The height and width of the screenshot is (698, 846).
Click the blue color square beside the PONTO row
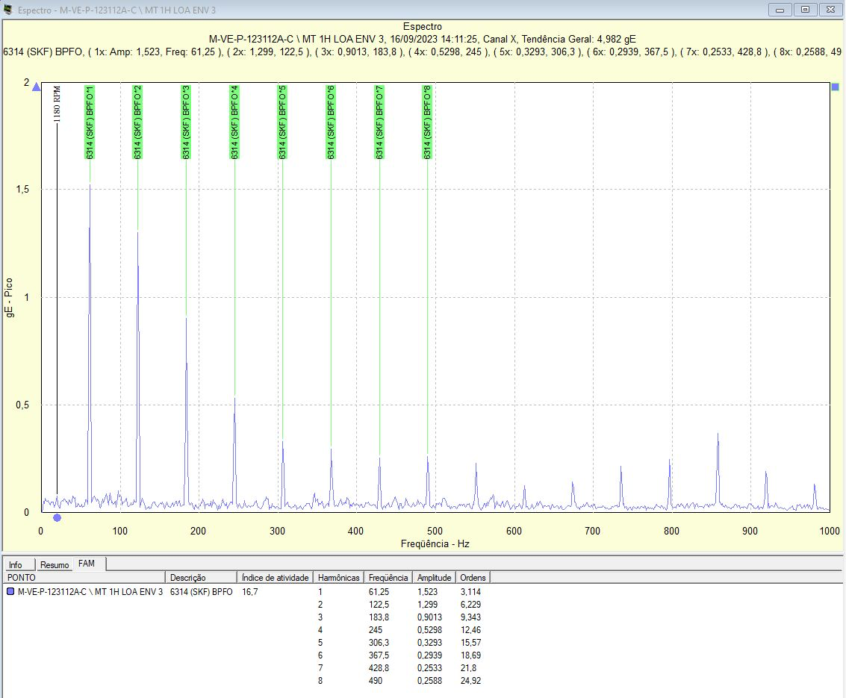coord(10,591)
